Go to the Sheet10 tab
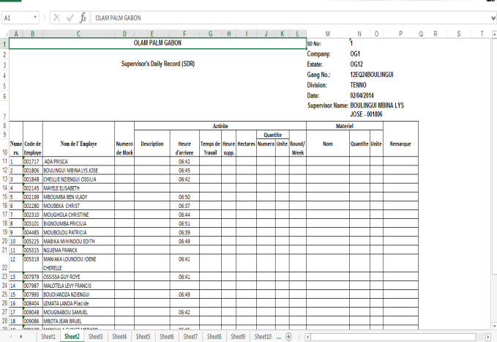The image size is (497, 342). pos(262,337)
